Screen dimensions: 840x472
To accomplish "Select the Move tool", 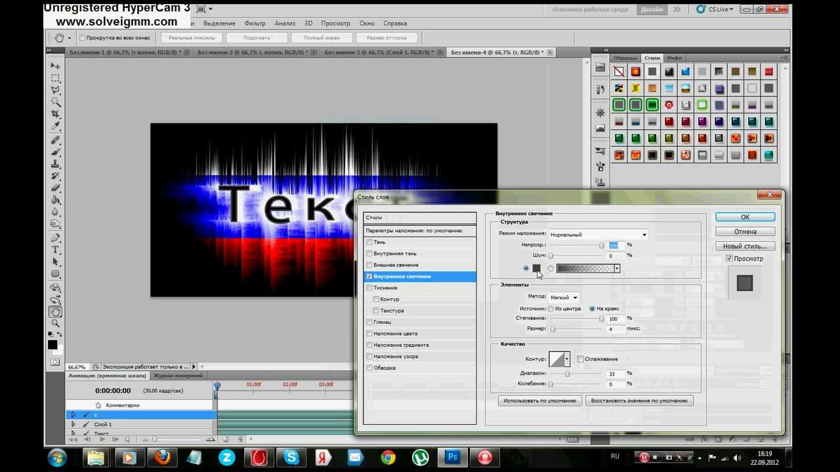I will (56, 66).
